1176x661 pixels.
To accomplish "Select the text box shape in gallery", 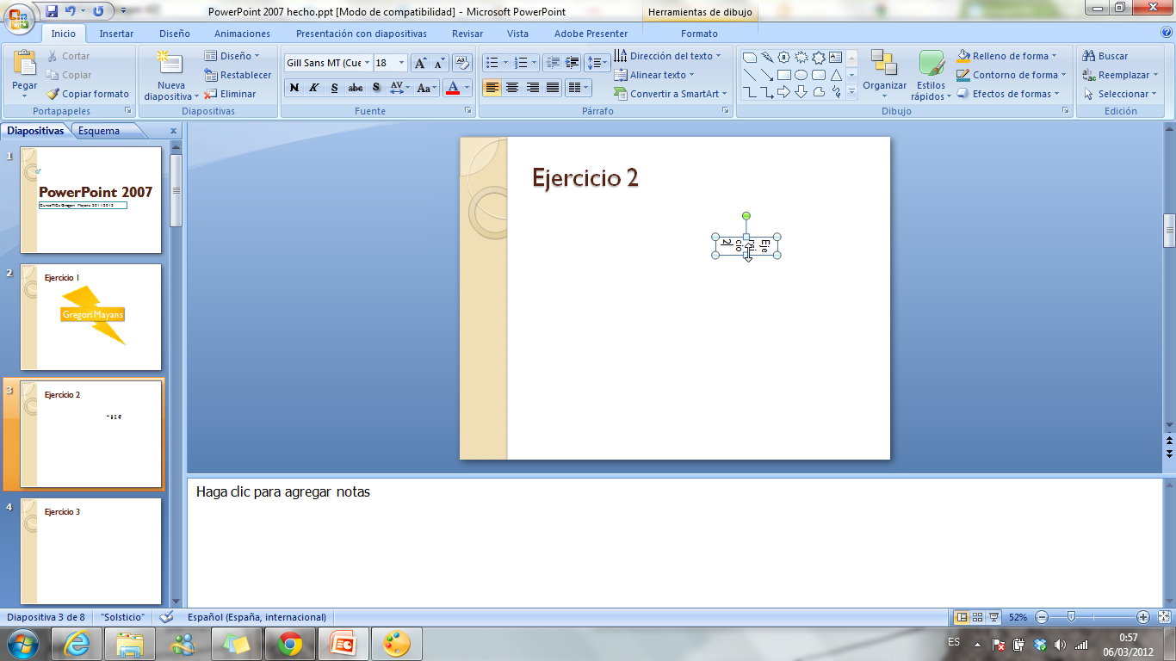I will (x=836, y=58).
